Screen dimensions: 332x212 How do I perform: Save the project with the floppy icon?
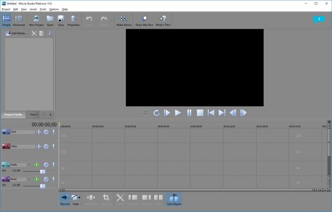tap(61, 21)
